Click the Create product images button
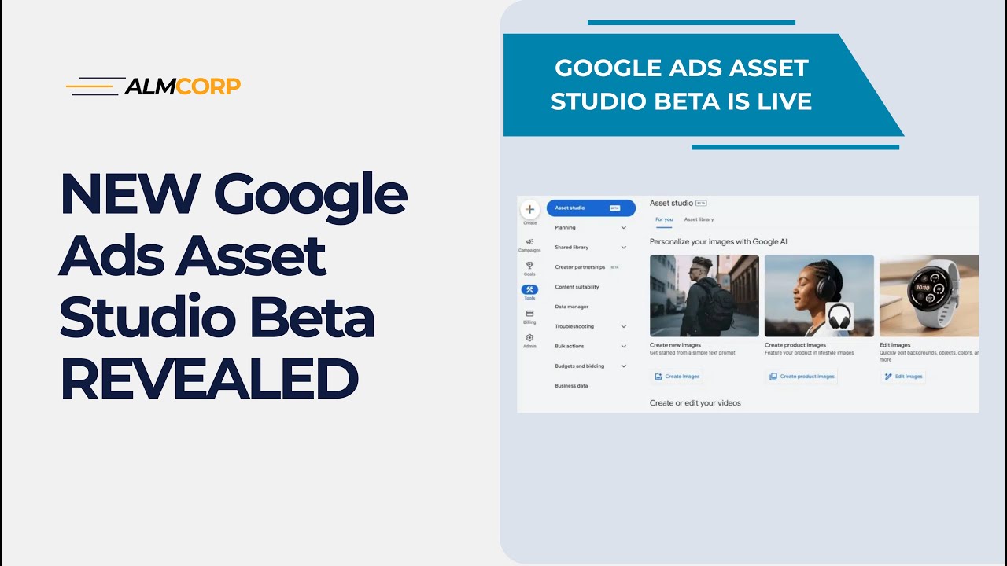The height and width of the screenshot is (566, 1007). [802, 377]
